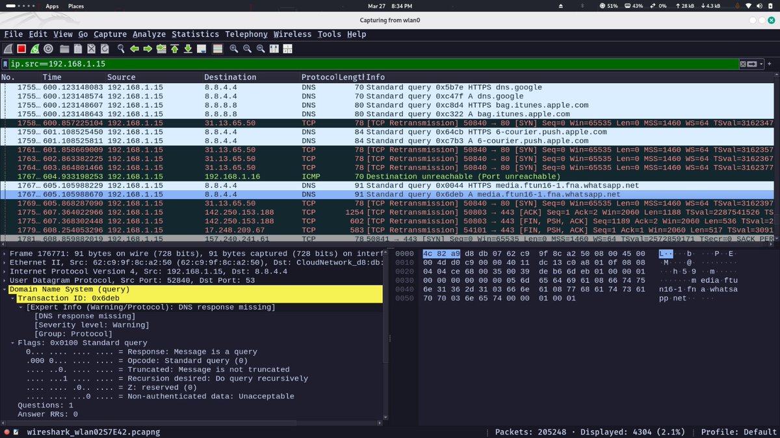The width and height of the screenshot is (780, 438).
Task: Expand User Datagram Protocol row
Action: click(x=5, y=280)
